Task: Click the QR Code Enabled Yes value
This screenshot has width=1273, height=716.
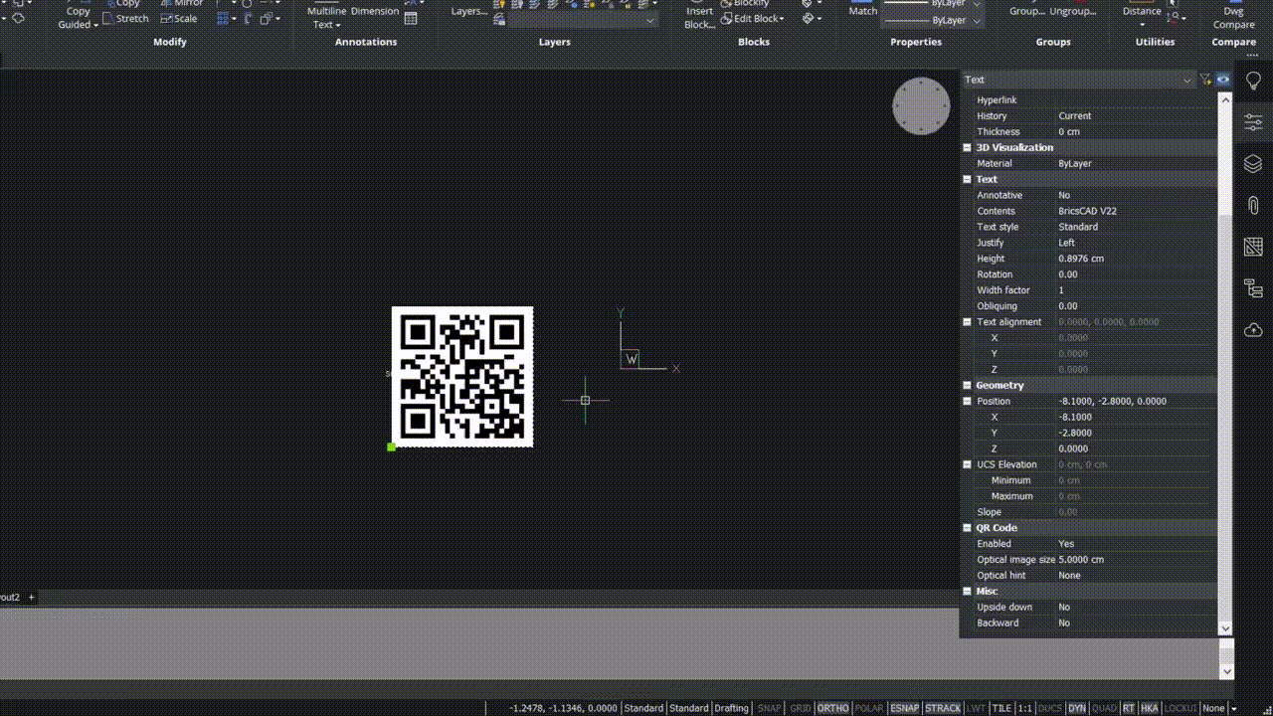Action: coord(1136,544)
